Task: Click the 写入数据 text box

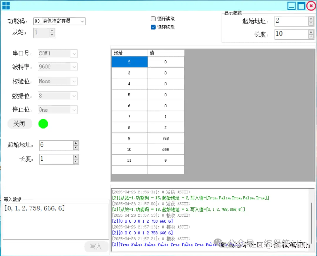Action: click(x=55, y=221)
